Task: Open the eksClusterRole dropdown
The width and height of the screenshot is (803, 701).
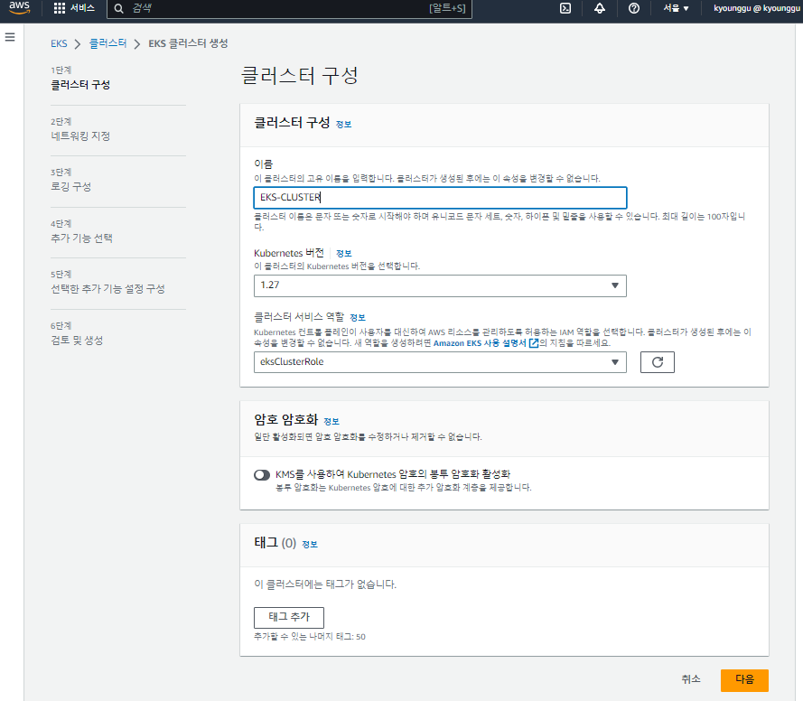Action: pyautogui.click(x=440, y=362)
